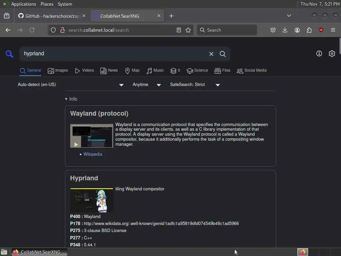
Task: Click show desktop taskbar icon
Action: (4, 252)
